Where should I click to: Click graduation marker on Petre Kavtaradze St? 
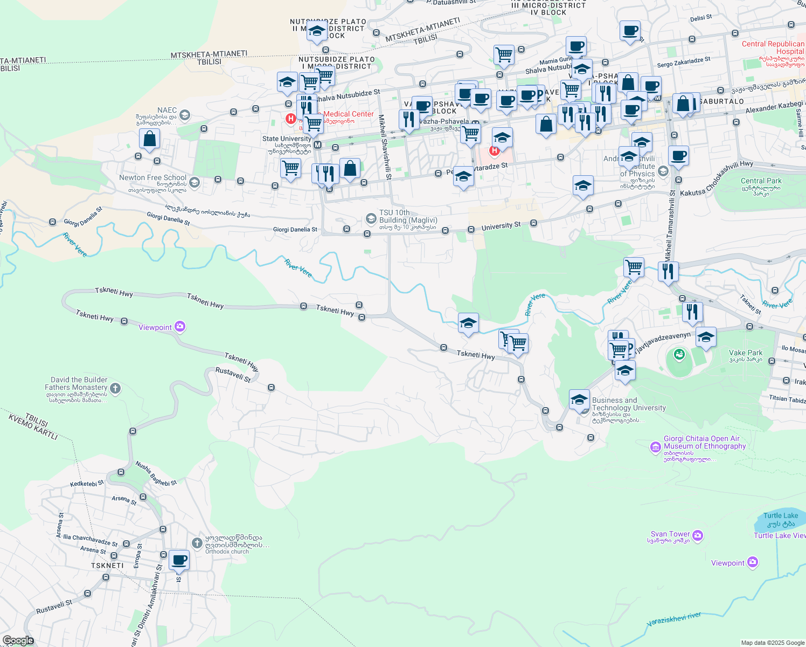coord(463,177)
